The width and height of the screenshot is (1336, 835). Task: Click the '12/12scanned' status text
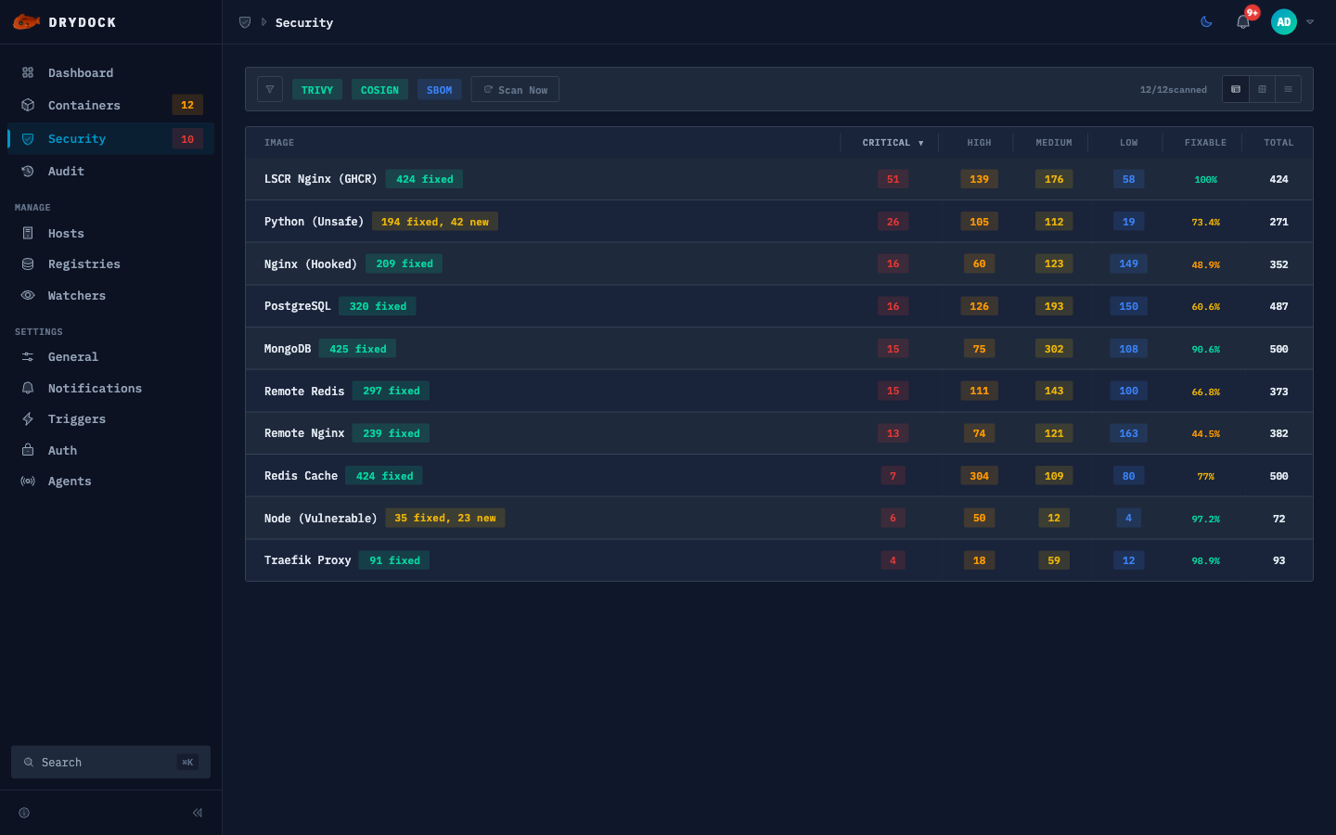point(1174,90)
